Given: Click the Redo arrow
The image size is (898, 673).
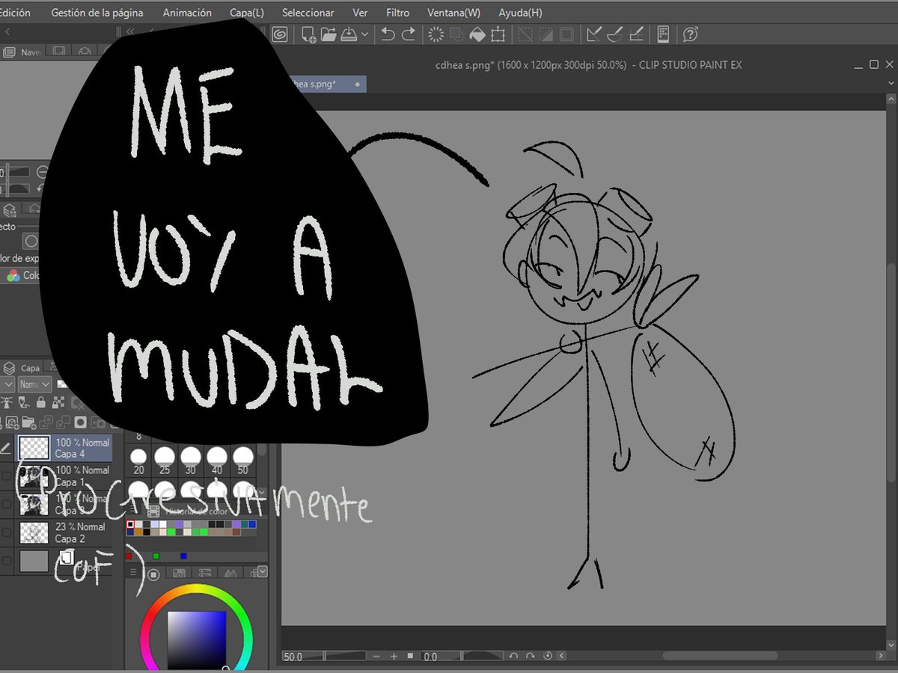Looking at the screenshot, I should coord(409,34).
